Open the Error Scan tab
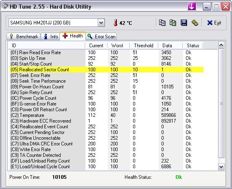This screenshot has height=189, width=232. click(x=101, y=36)
